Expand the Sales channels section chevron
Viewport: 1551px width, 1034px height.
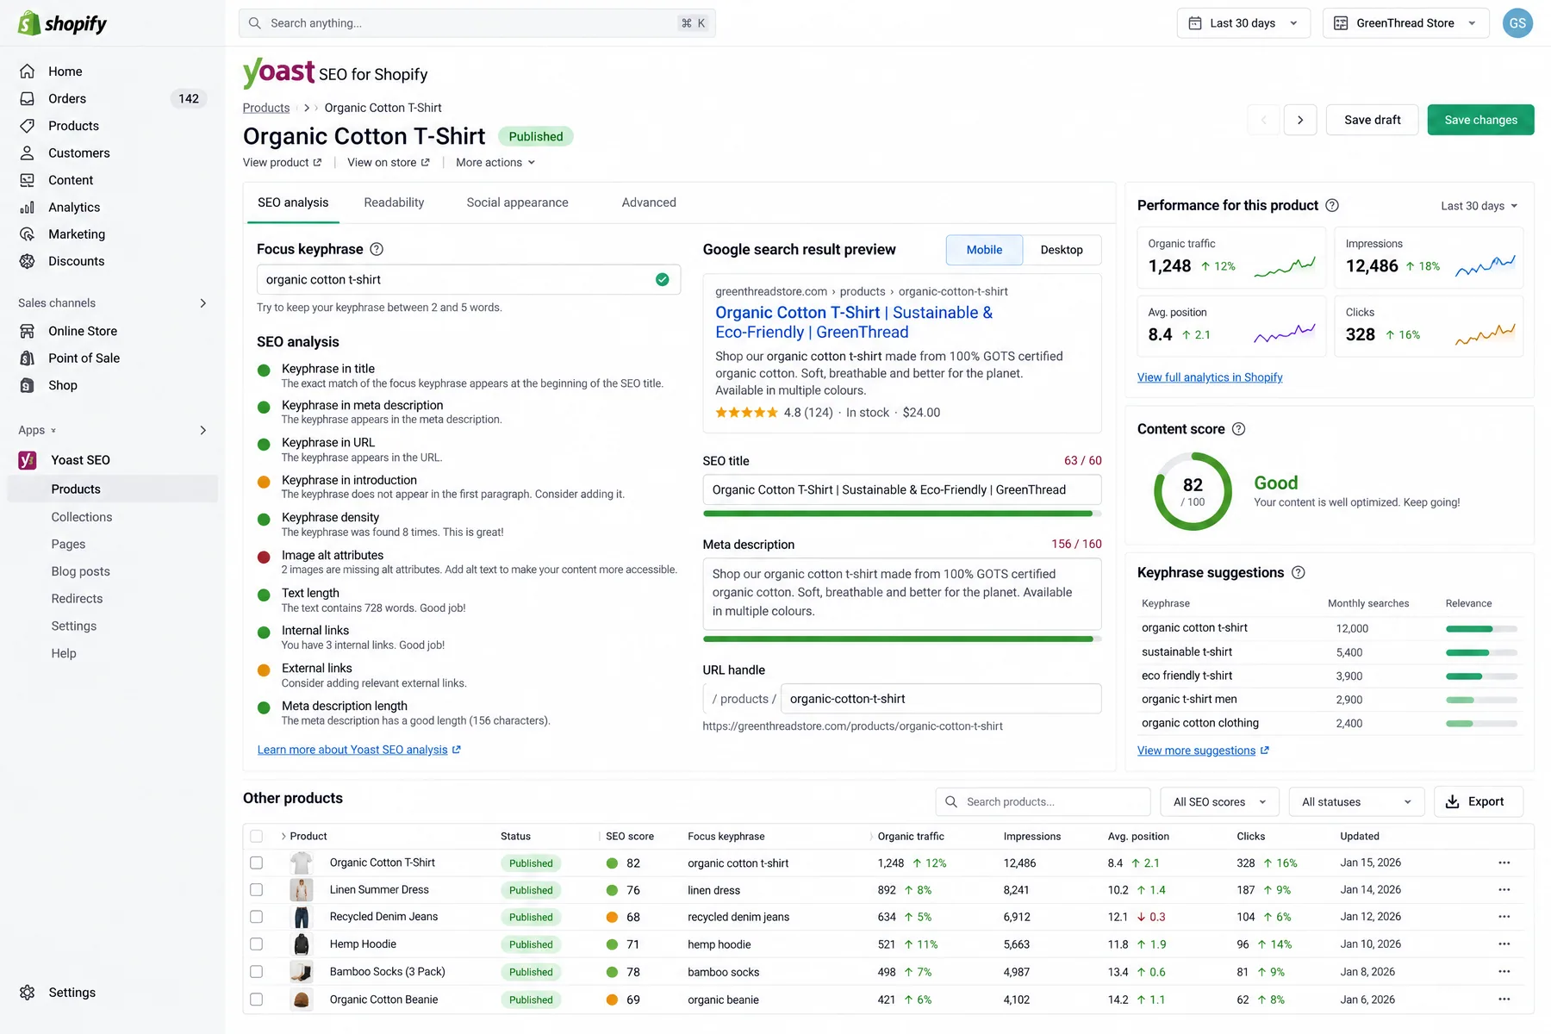click(x=203, y=303)
